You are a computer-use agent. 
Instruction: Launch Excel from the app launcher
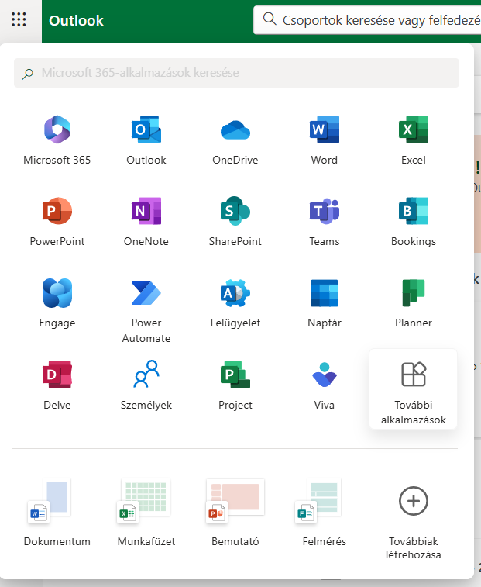tap(413, 140)
